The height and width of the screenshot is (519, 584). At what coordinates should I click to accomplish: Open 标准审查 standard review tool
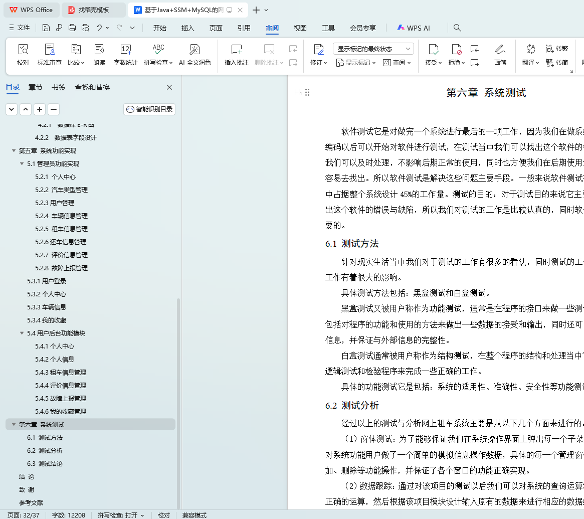[50, 54]
